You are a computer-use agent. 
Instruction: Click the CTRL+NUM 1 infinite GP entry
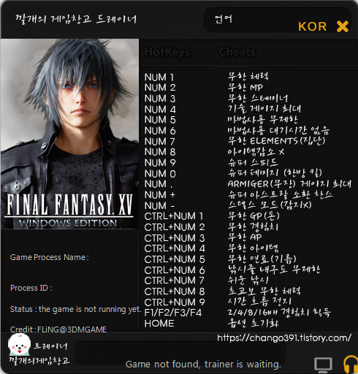(x=248, y=216)
